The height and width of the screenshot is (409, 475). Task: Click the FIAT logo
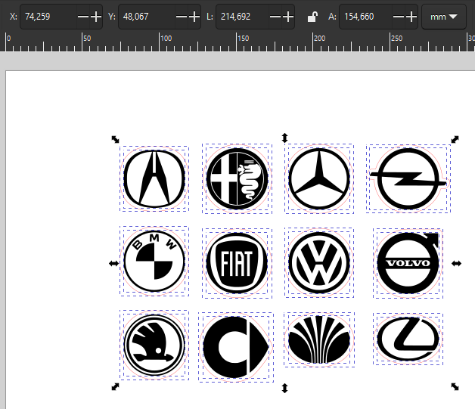click(x=237, y=263)
